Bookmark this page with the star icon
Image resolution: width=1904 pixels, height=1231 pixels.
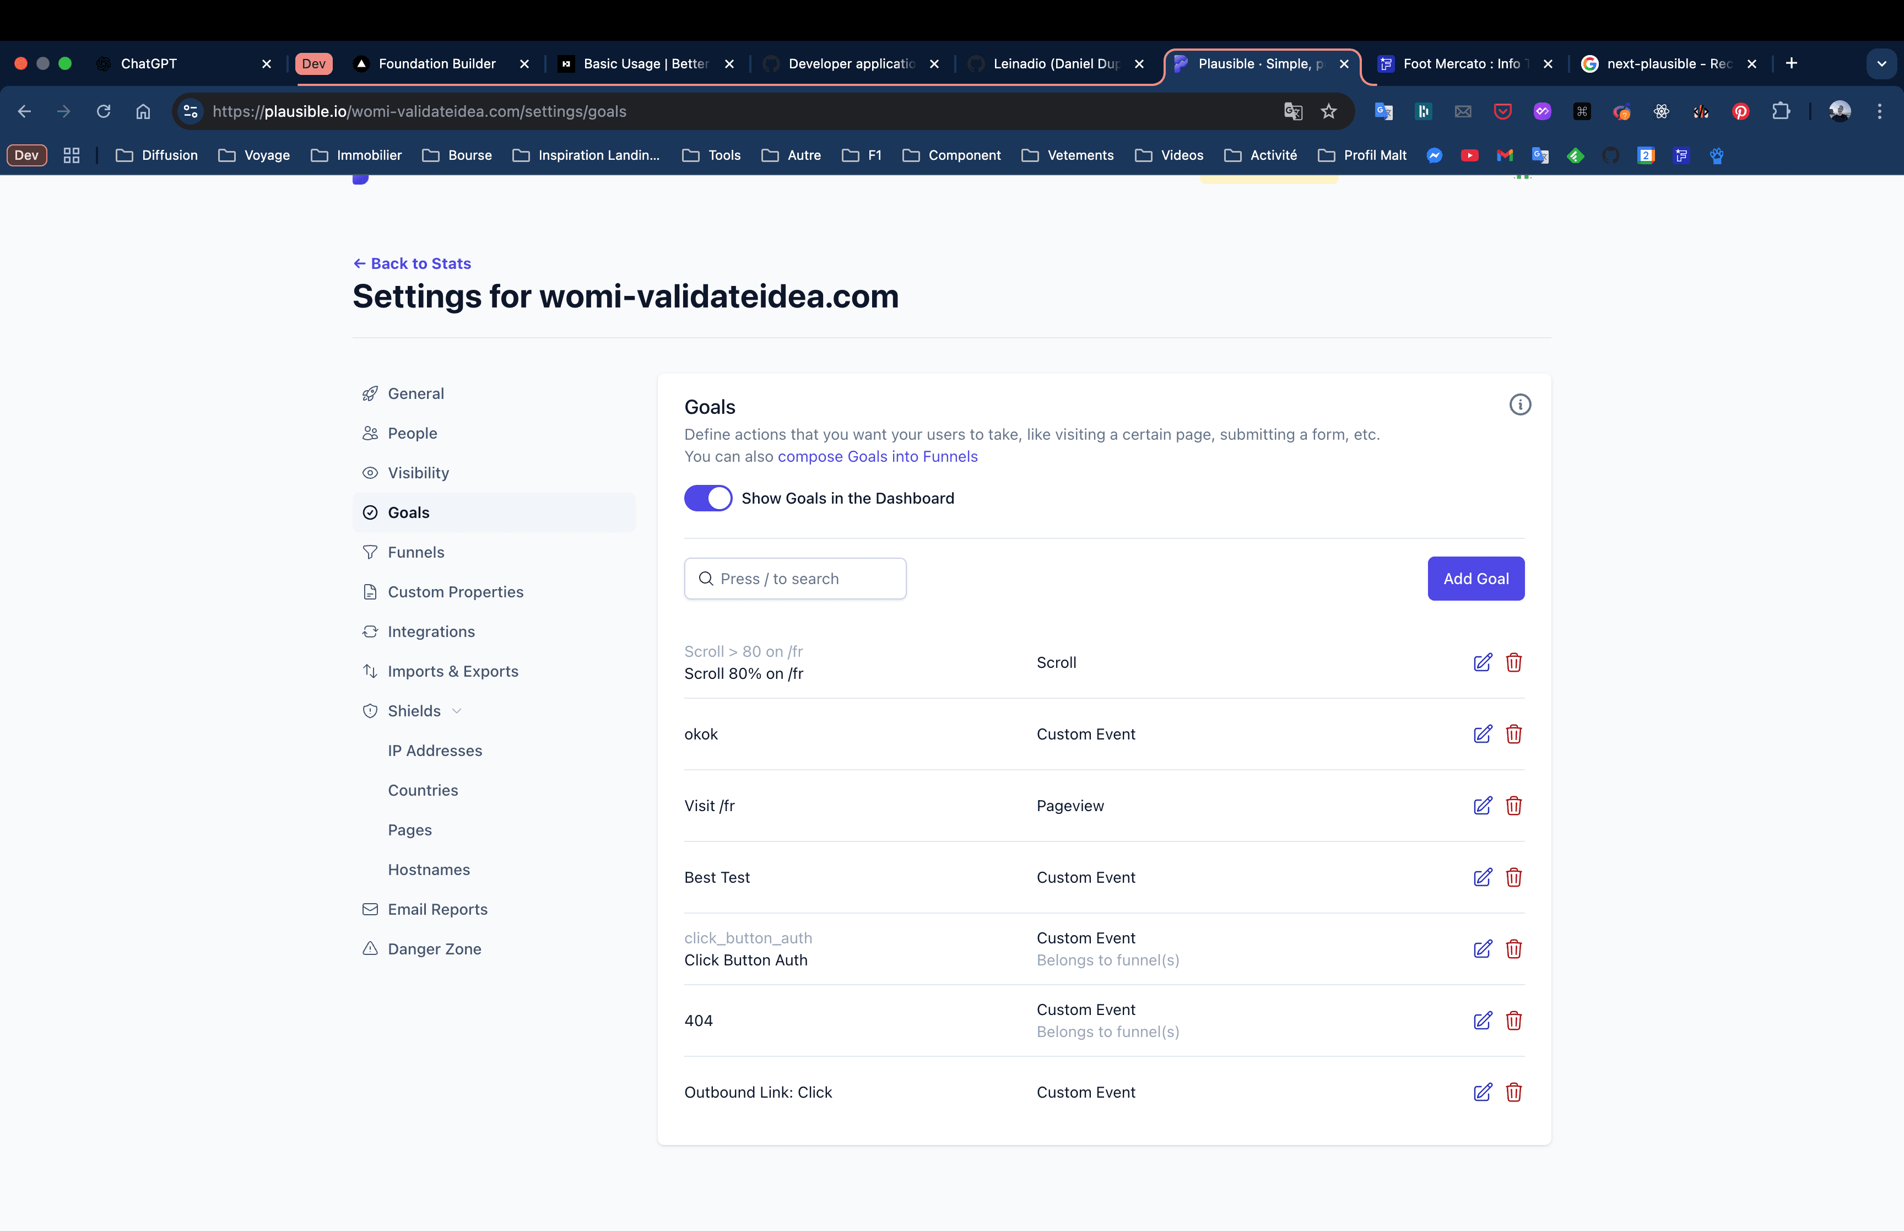click(x=1329, y=111)
